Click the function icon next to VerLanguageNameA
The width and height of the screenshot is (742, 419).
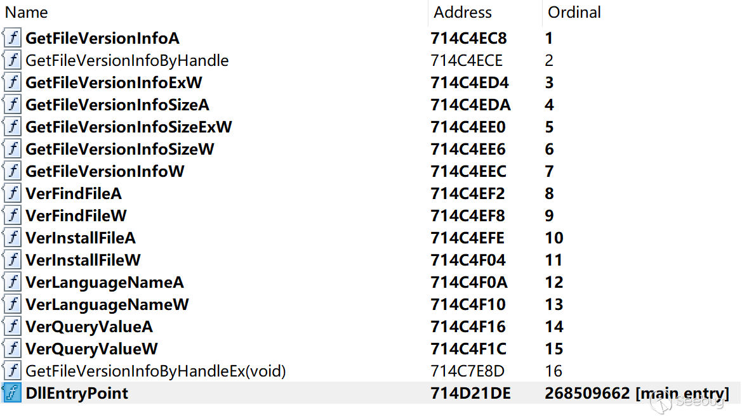tap(12, 282)
